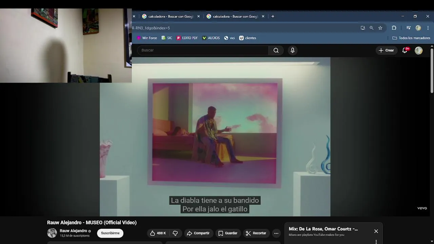Image resolution: width=434 pixels, height=244 pixels.
Task: Open Chrome three-dot menu
Action: point(428,28)
